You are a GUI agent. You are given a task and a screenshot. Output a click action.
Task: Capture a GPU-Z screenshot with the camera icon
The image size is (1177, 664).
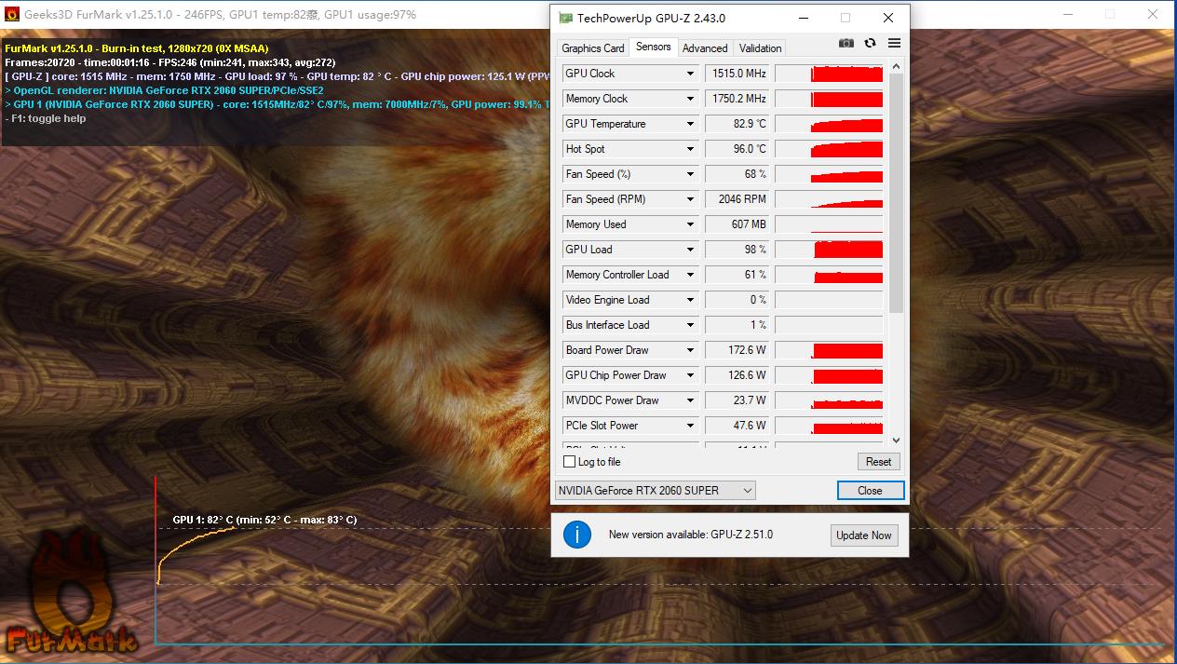[x=846, y=42]
